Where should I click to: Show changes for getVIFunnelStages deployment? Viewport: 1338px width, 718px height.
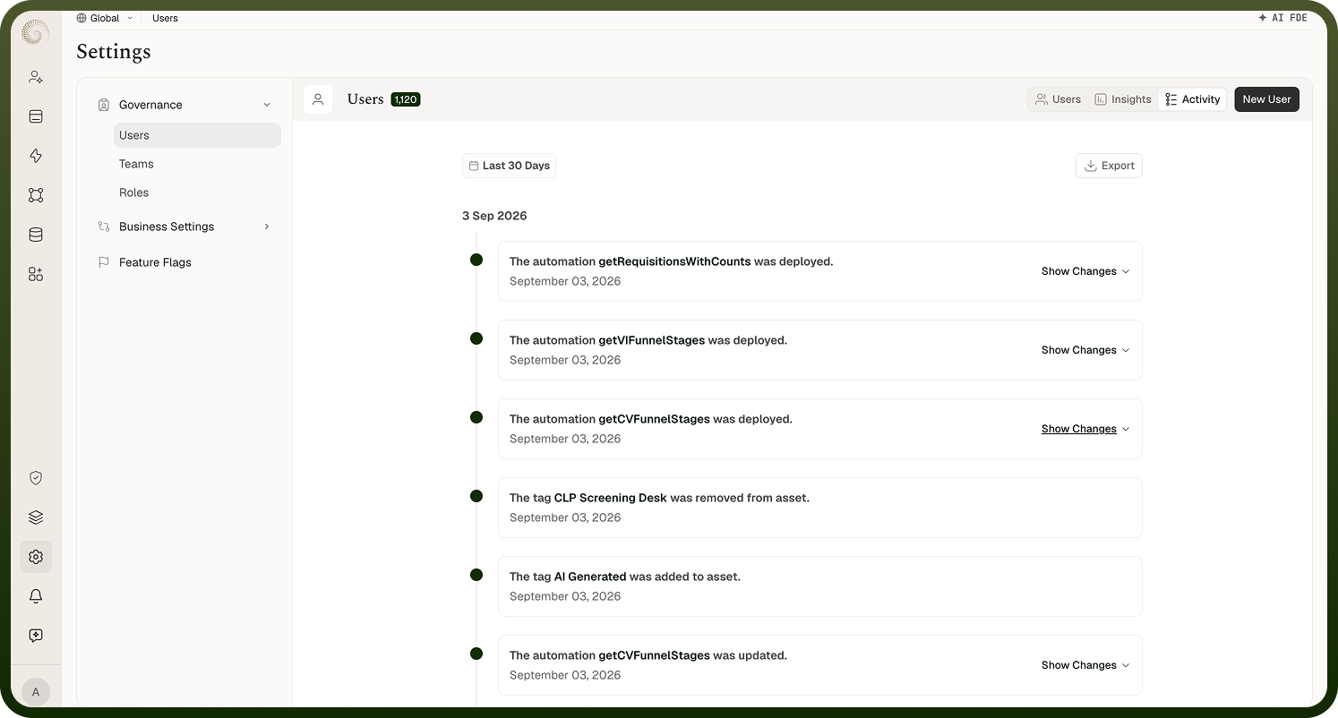click(x=1085, y=350)
